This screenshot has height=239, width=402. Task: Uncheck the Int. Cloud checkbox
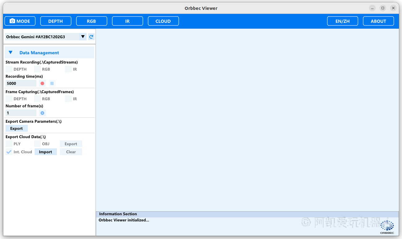point(9,152)
